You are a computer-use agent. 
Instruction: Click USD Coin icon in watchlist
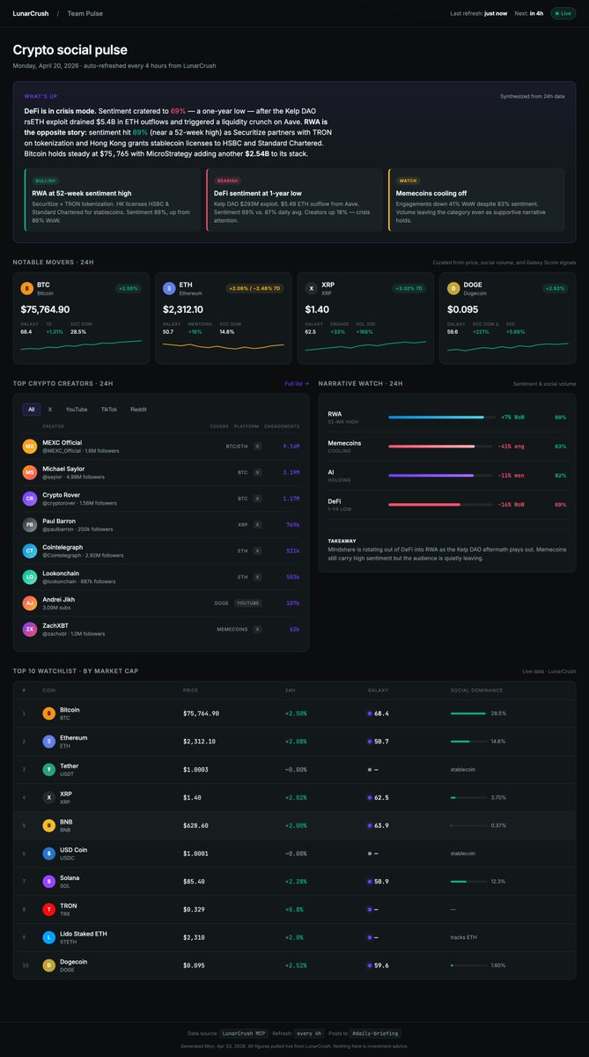click(x=49, y=854)
